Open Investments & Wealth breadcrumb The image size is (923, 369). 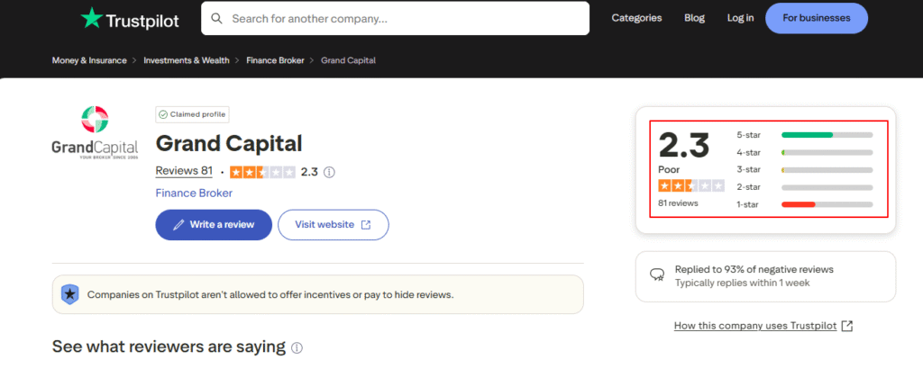click(187, 60)
